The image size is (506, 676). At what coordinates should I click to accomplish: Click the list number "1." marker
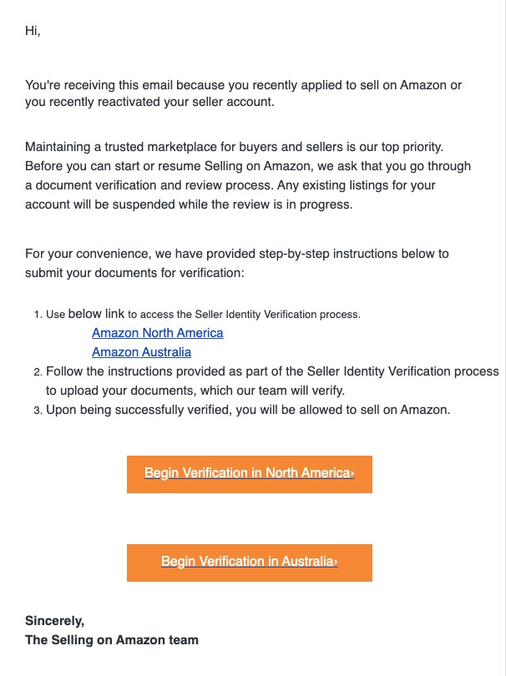(x=38, y=315)
